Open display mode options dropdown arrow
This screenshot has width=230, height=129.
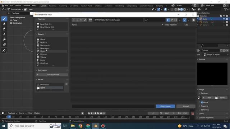(179, 20)
